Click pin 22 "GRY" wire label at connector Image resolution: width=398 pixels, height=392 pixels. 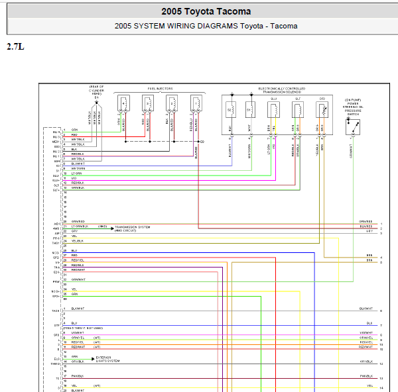pos(74,231)
